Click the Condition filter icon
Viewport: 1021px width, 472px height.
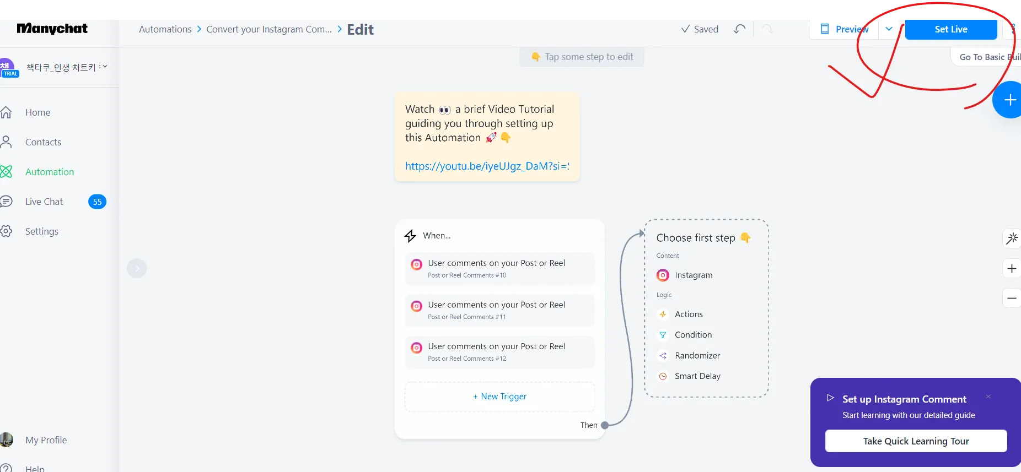tap(663, 335)
